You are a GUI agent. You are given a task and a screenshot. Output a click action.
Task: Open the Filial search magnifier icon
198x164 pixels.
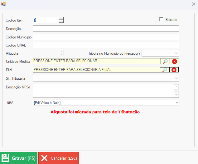pyautogui.click(x=165, y=70)
